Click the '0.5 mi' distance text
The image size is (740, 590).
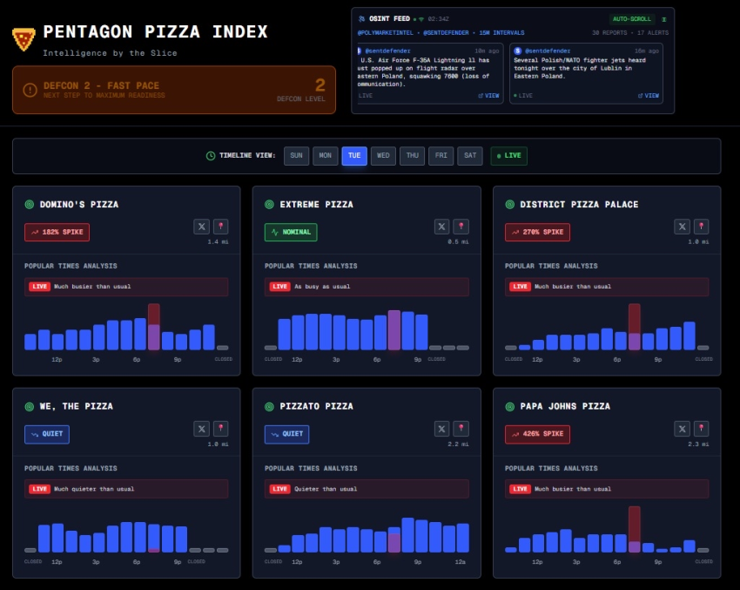tap(458, 242)
